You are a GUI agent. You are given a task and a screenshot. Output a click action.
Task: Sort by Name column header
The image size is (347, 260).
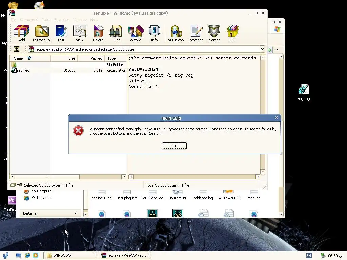(x=30, y=58)
